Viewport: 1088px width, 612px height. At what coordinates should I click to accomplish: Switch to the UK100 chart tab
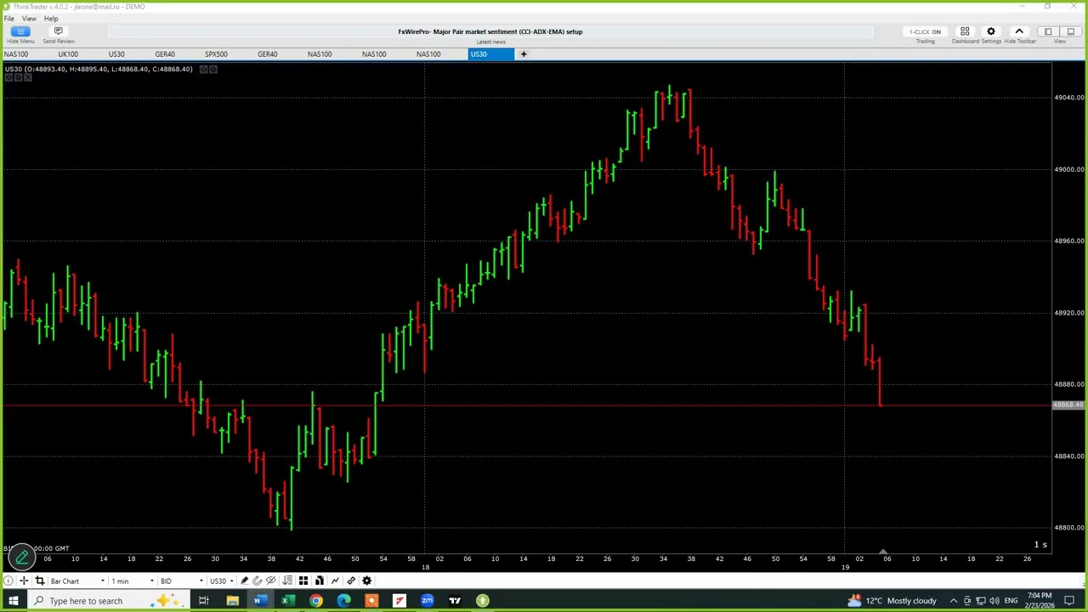(68, 54)
